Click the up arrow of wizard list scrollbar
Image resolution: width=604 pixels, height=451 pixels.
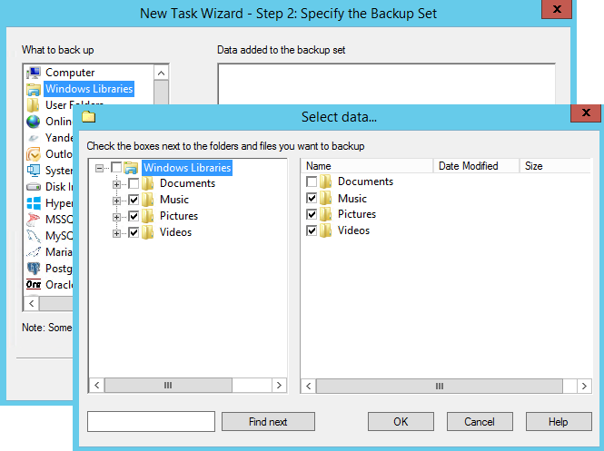click(161, 73)
